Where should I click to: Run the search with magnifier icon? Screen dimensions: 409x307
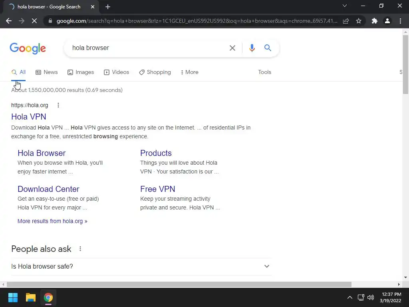pos(268,48)
